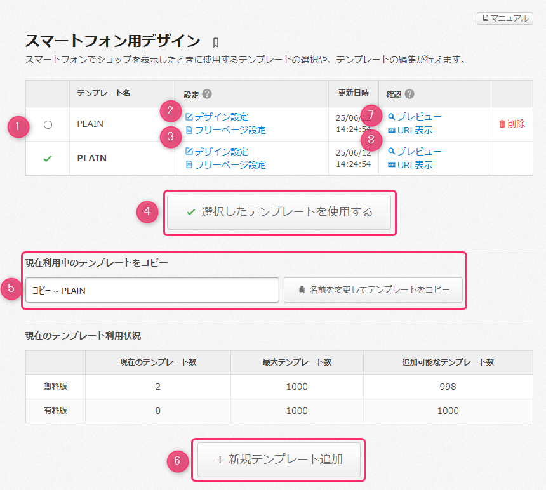The height and width of the screenshot is (490, 546).
Task: Open the マニュアル page
Action: pyautogui.click(x=505, y=18)
